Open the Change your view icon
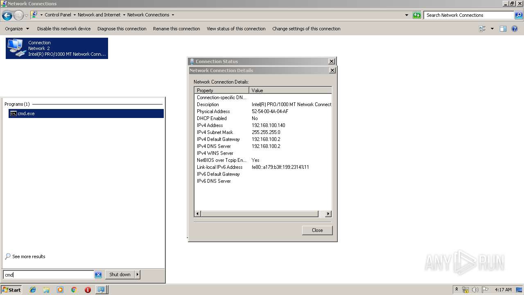 pyautogui.click(x=482, y=29)
